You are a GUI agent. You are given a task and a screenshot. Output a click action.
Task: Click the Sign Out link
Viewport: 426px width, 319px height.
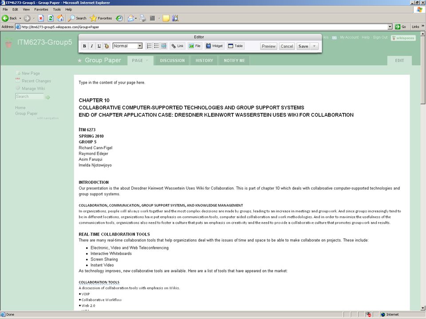tap(380, 37)
